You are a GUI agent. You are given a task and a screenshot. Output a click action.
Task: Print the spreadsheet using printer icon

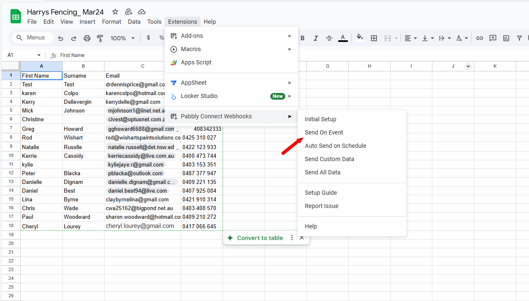[x=87, y=38]
